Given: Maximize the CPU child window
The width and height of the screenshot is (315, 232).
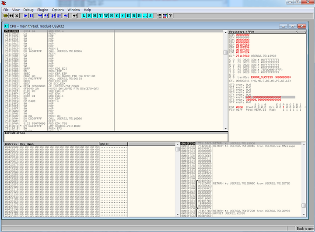Looking at the screenshot, I should (x=293, y=26).
